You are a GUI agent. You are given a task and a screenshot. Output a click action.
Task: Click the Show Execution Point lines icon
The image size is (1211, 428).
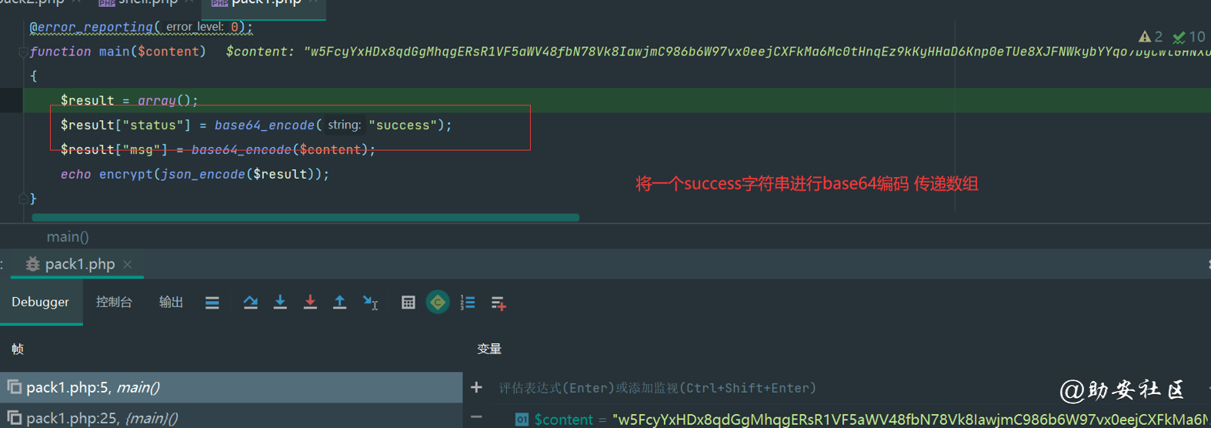coord(212,303)
